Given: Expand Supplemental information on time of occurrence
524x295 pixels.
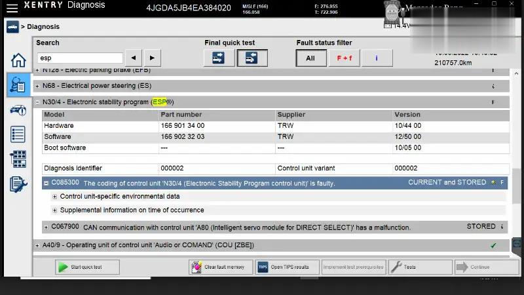Looking at the screenshot, I should 54,210.
